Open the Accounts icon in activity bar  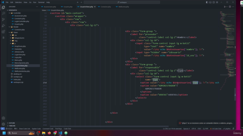tap(3, 118)
